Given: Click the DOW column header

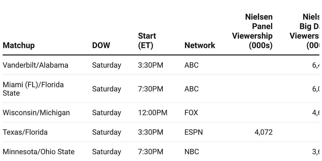Looking at the screenshot, I should click(x=101, y=45).
